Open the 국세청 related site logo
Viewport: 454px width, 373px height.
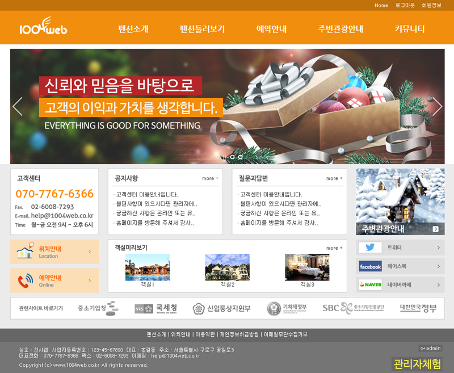pyautogui.click(x=152, y=308)
